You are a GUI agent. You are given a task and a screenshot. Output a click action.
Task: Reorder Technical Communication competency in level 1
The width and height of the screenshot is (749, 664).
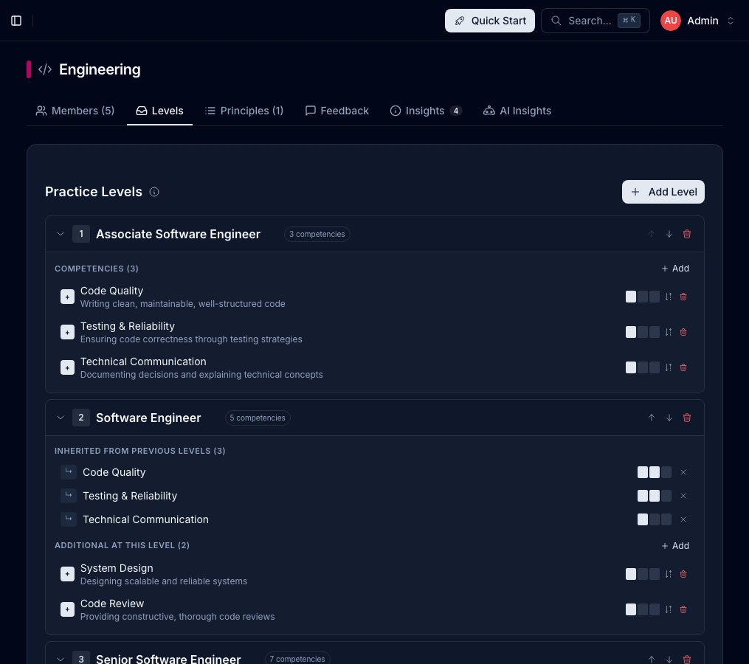point(669,367)
